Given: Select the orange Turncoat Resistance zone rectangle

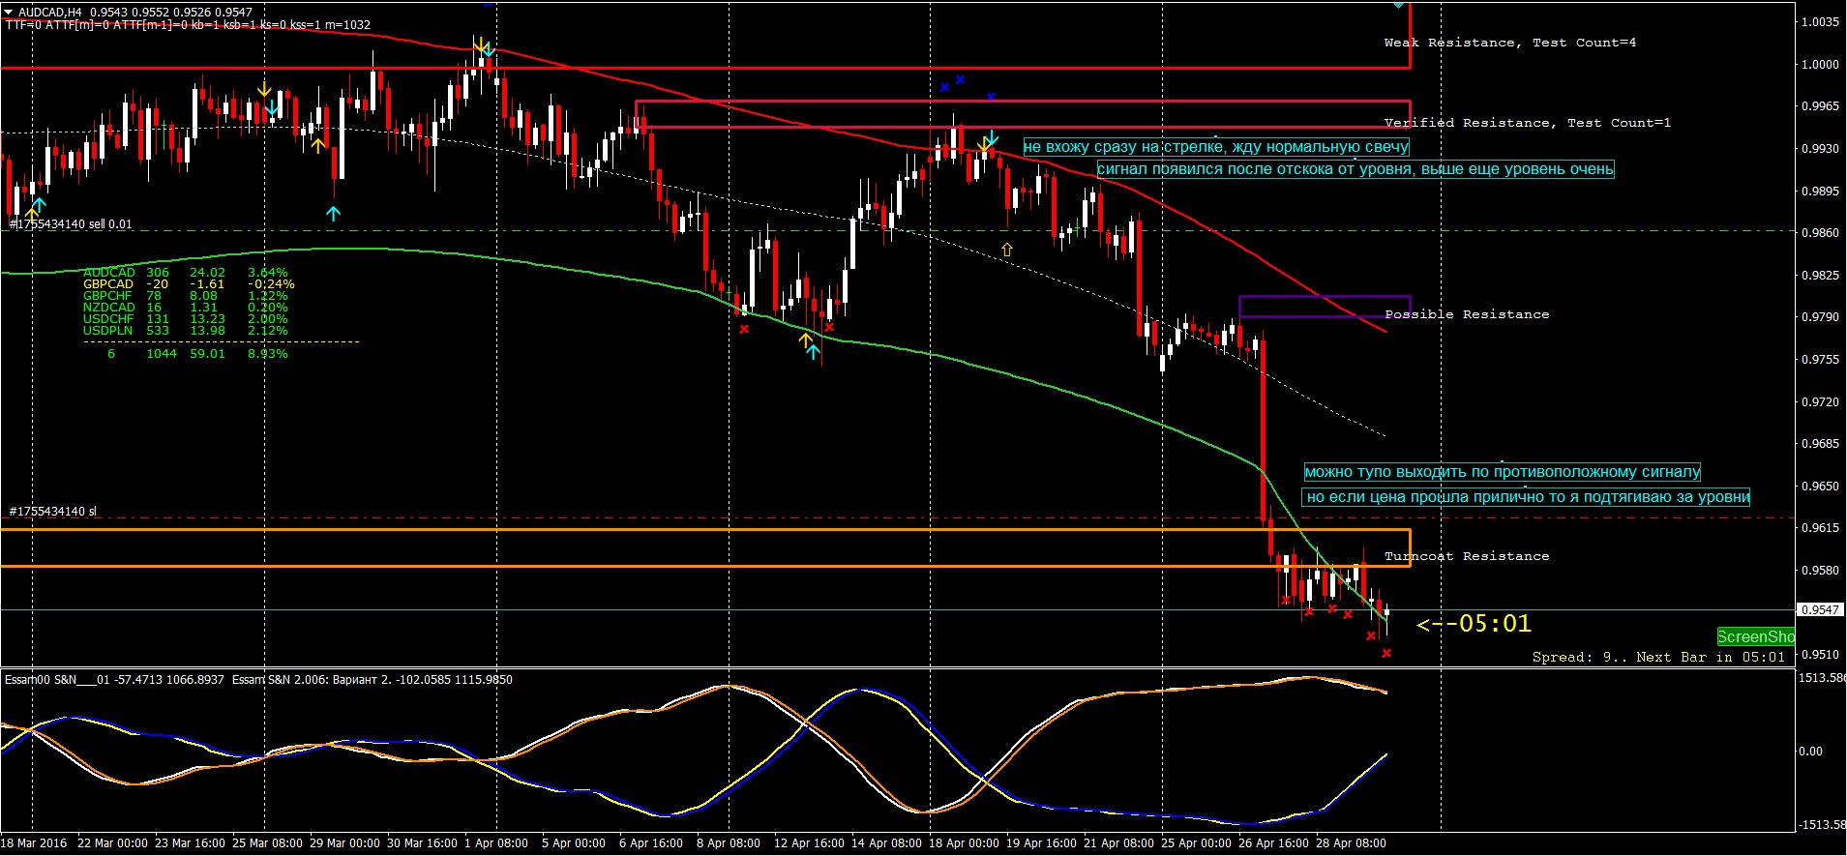Looking at the screenshot, I should click(x=705, y=547).
